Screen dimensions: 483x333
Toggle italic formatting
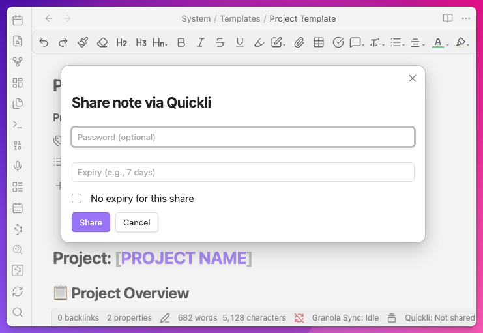(x=201, y=42)
